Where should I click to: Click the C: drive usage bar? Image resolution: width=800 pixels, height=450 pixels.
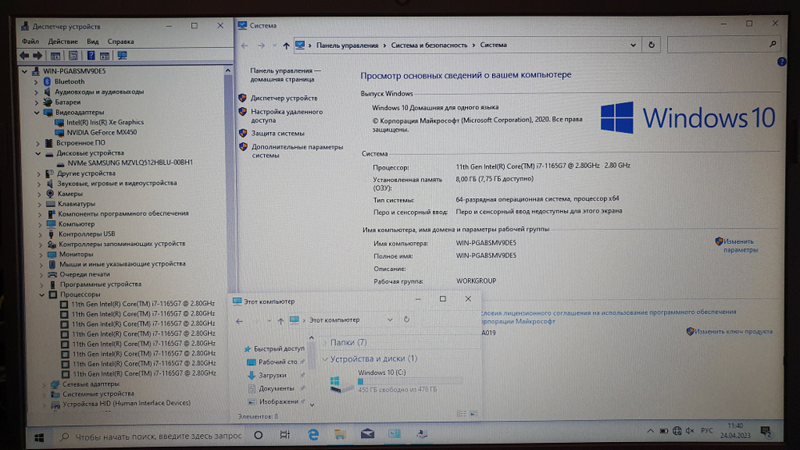(410, 381)
